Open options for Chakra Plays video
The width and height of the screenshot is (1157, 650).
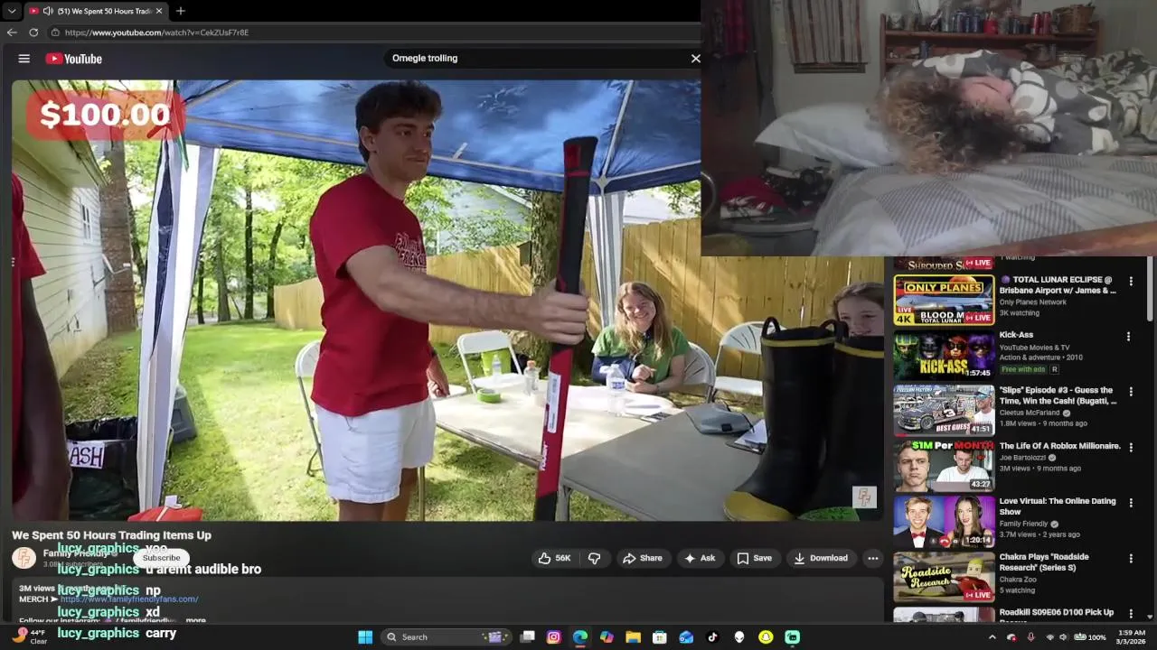(x=1130, y=558)
